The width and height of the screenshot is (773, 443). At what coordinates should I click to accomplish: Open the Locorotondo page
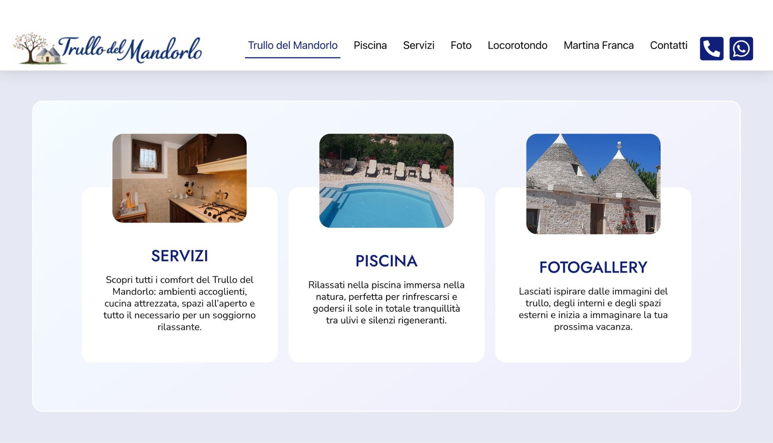tap(517, 46)
